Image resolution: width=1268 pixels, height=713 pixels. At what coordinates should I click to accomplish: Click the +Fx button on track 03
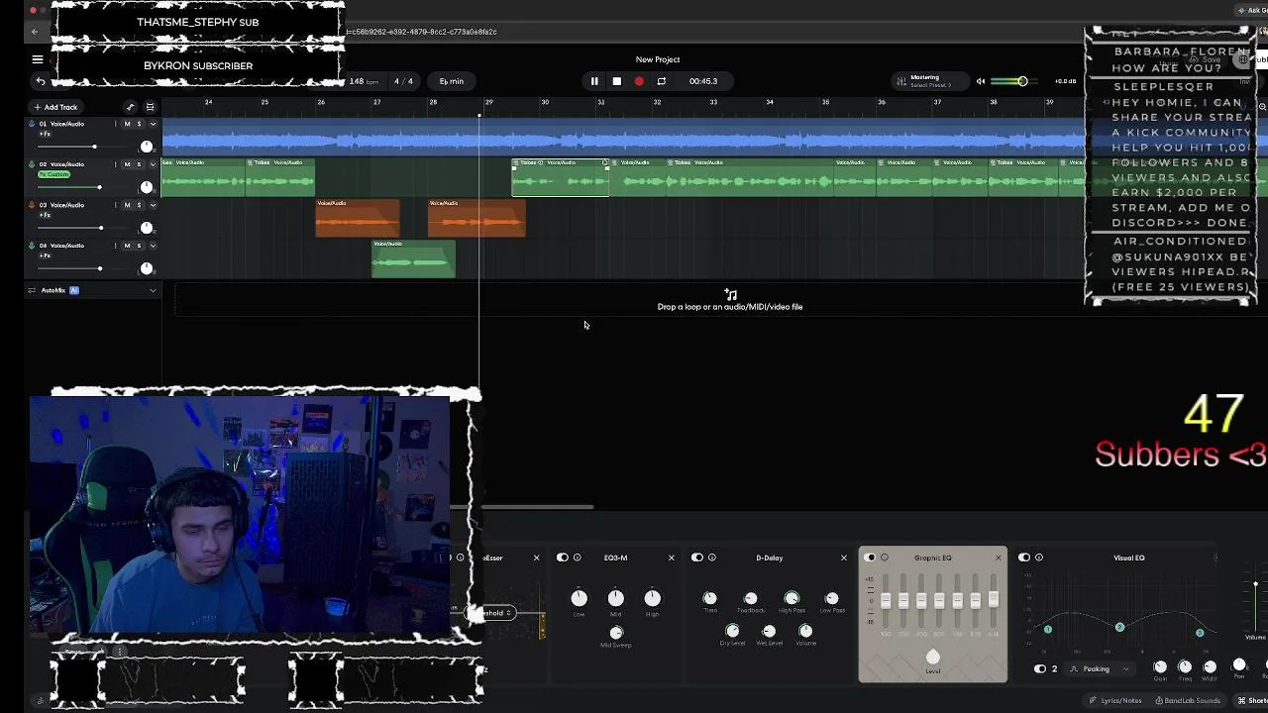45,215
